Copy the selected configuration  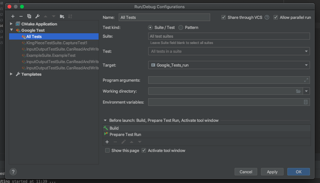pos(29,16)
